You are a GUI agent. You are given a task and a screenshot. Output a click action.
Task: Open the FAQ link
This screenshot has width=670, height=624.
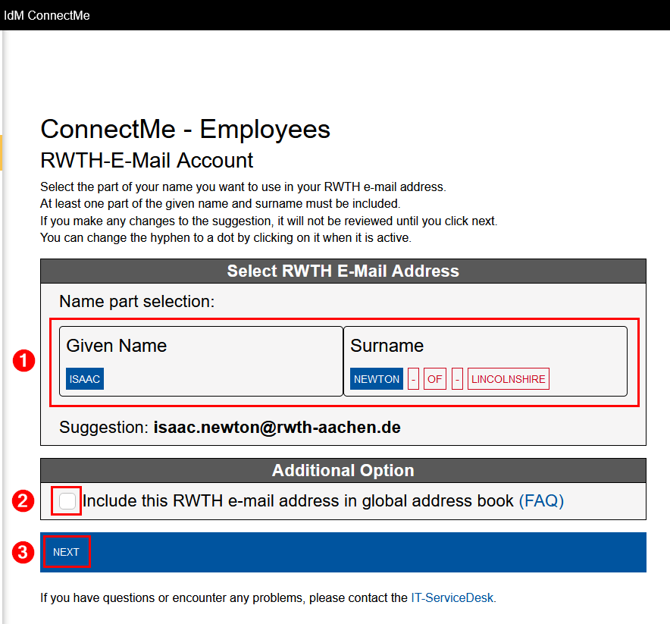click(541, 500)
